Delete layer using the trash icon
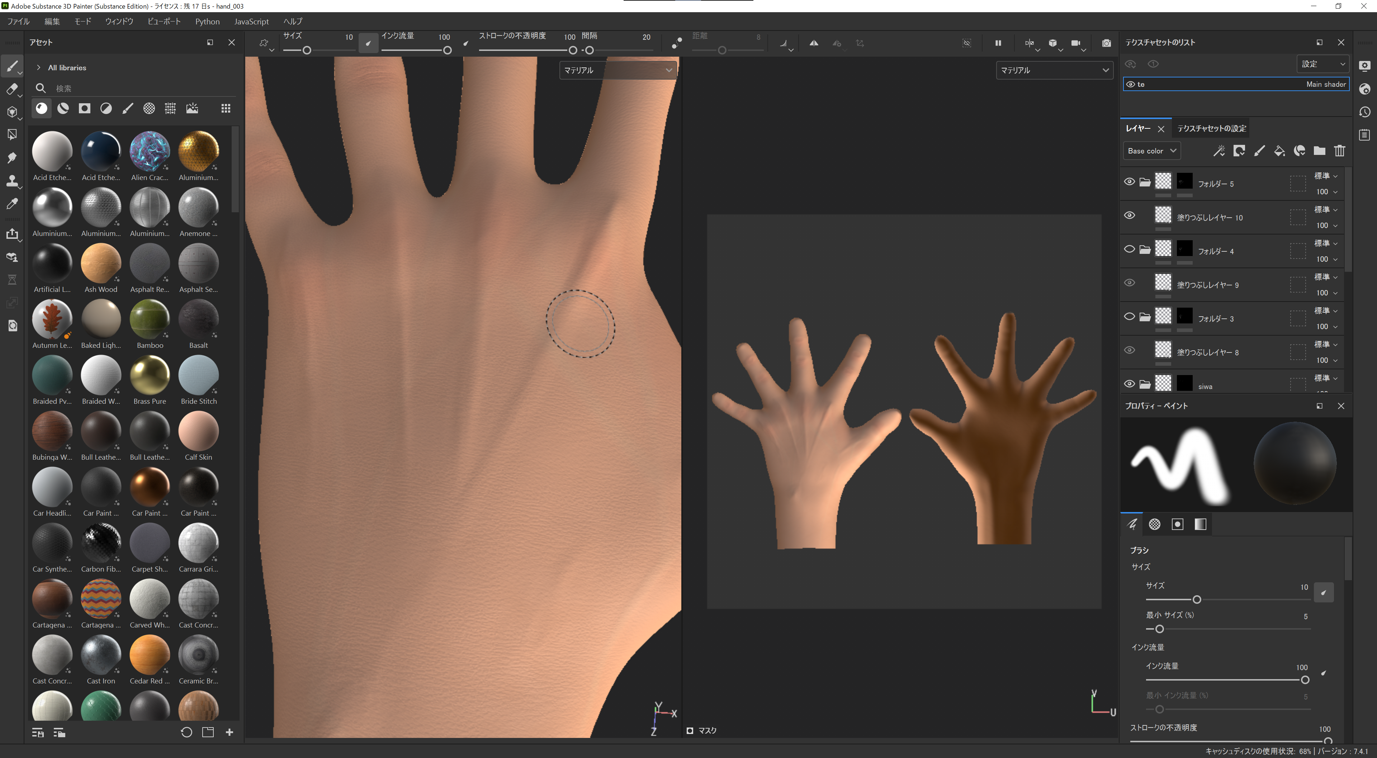This screenshot has width=1377, height=758. coord(1339,151)
